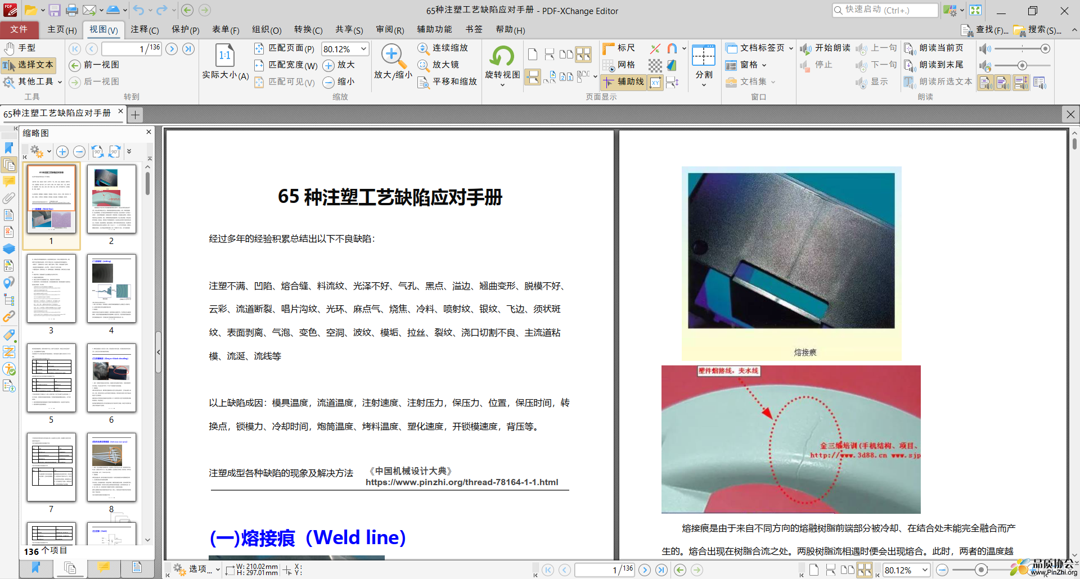Screen dimensions: 1080x579
Task: Open status bar zoom level dropdown
Action: tap(925, 570)
